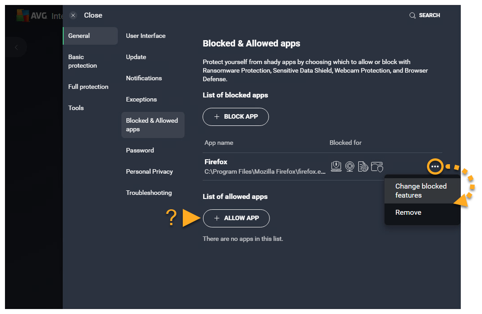The width and height of the screenshot is (482, 314).
Task: Open the Tools settings category
Action: [x=76, y=108]
